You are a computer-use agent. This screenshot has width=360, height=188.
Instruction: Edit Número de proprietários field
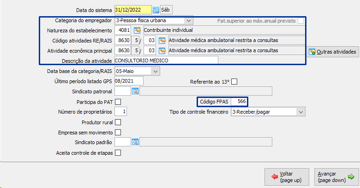click(120, 112)
